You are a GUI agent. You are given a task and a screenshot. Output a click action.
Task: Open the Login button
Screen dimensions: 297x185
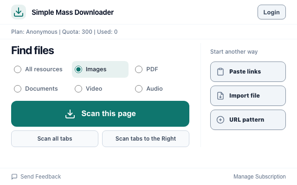point(271,12)
